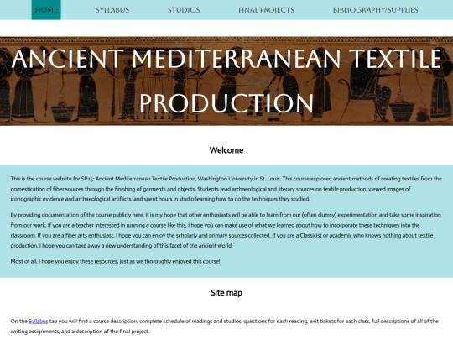The image size is (453, 340).
Task: Switch to Final Projects tab
Action: [x=266, y=10]
